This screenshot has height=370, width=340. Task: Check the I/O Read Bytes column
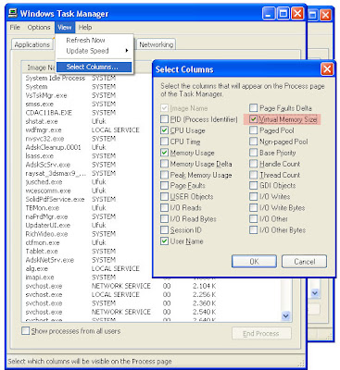tap(164, 218)
